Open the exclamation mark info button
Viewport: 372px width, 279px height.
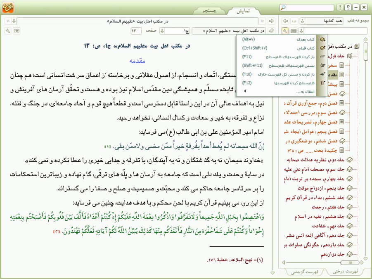[340, 7]
